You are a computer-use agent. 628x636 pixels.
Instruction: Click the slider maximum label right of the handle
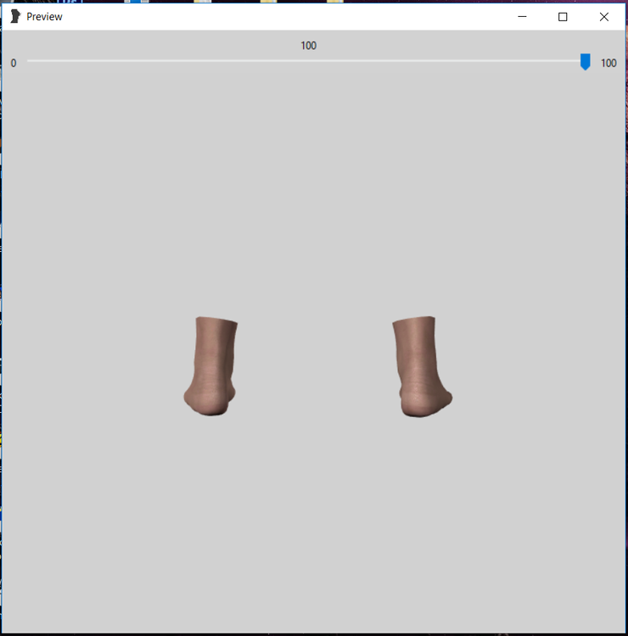[608, 63]
